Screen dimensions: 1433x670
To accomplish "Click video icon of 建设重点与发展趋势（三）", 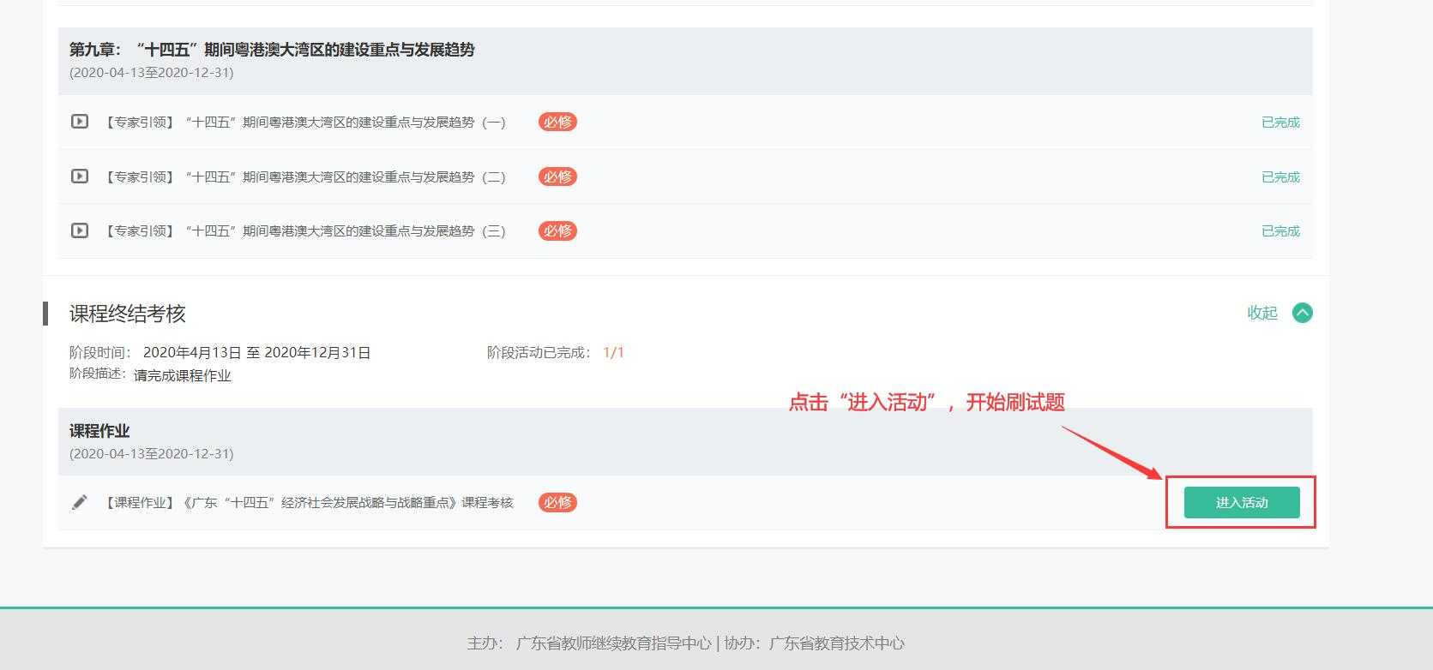I will pos(79,230).
